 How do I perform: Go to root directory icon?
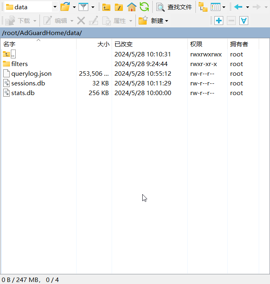[x=118, y=7]
